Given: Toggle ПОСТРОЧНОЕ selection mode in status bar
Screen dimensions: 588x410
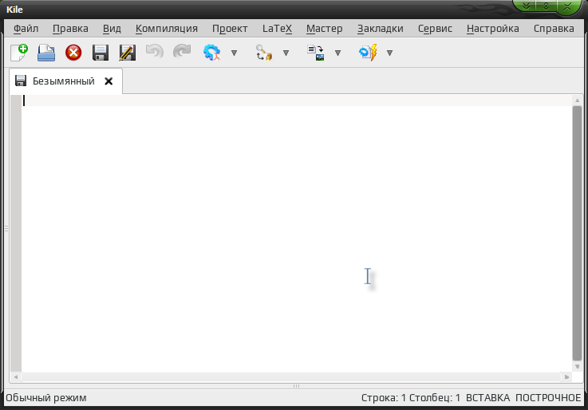Looking at the screenshot, I should [x=548, y=397].
